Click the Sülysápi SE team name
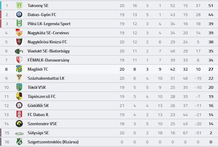The width and height of the screenshot is (218, 147). [38, 133]
